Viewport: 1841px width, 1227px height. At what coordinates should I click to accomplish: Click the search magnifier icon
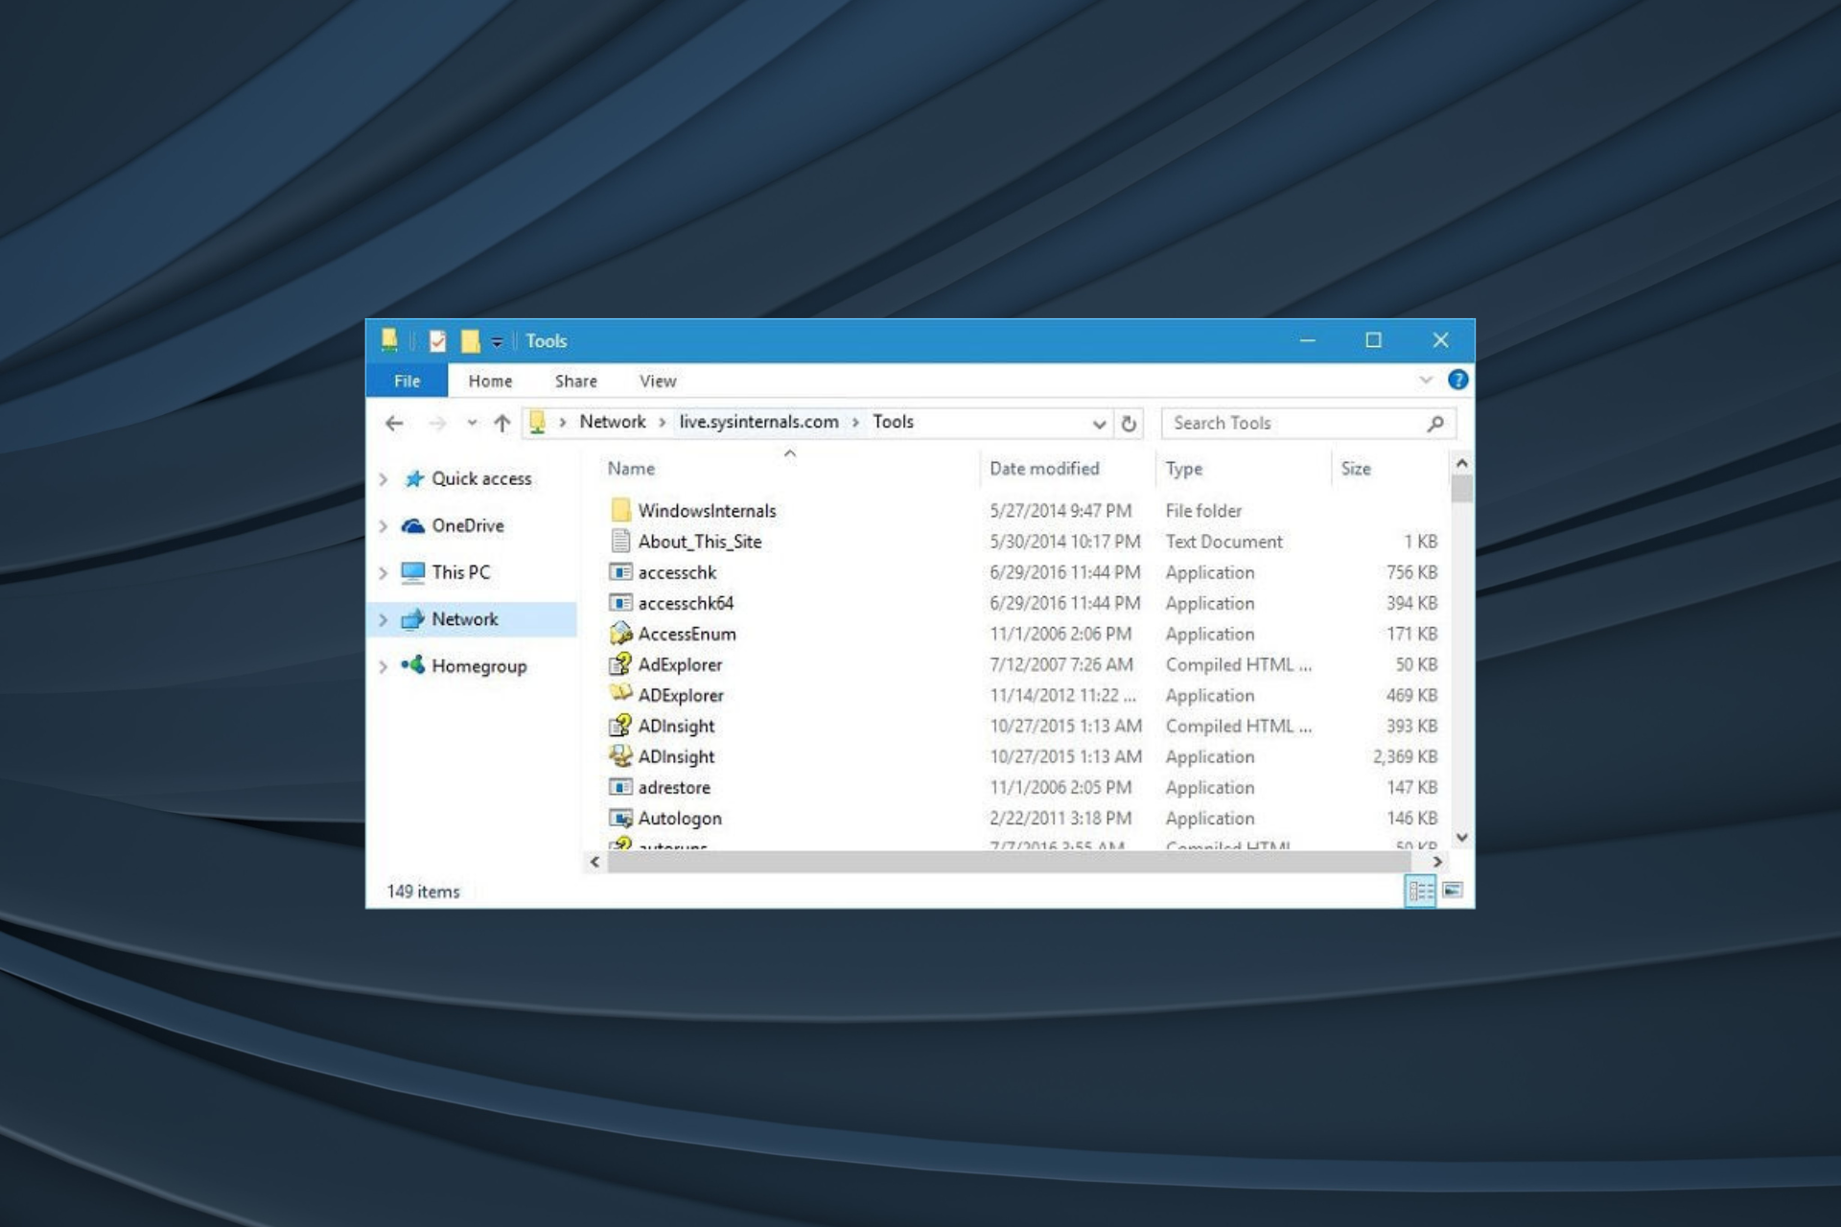click(1434, 423)
